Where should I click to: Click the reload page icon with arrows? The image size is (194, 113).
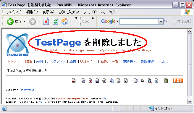[x=126, y=81]
